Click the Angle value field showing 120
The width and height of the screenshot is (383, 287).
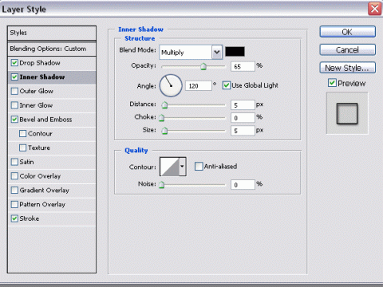(199, 86)
